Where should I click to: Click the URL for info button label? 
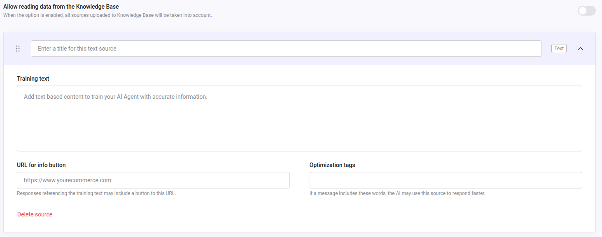[41, 165]
